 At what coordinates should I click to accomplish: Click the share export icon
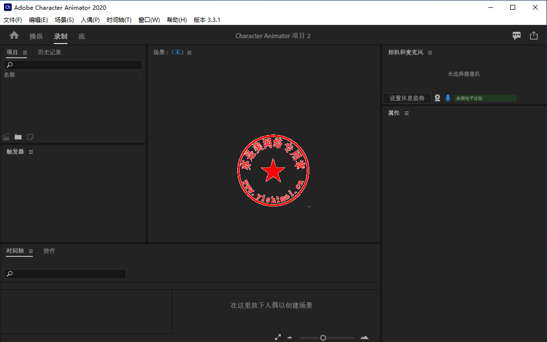(x=534, y=36)
